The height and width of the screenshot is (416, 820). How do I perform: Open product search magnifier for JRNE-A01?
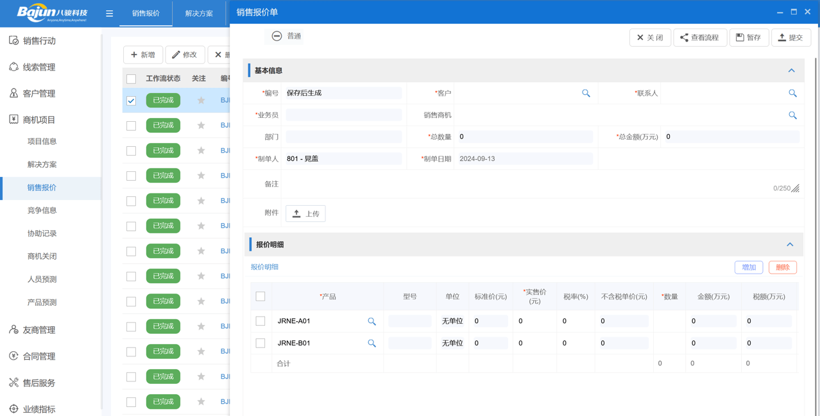click(372, 320)
